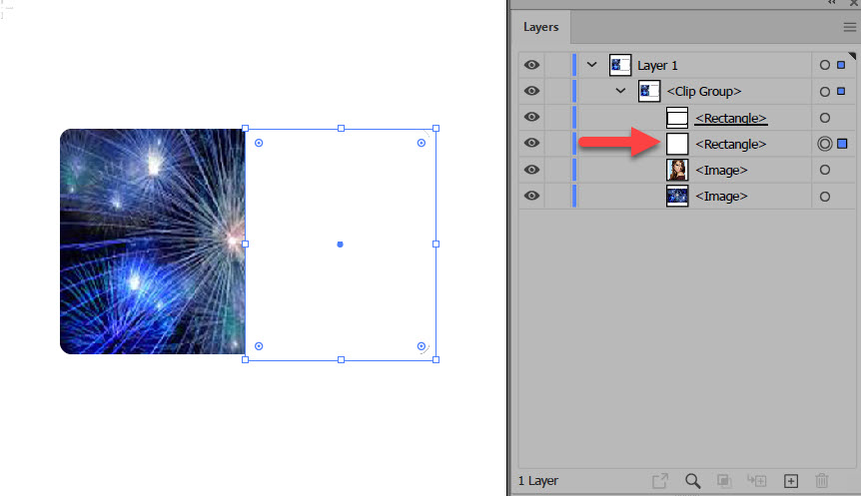861x496 pixels.
Task: Click the Create New Sublayer icon
Action: click(x=757, y=481)
